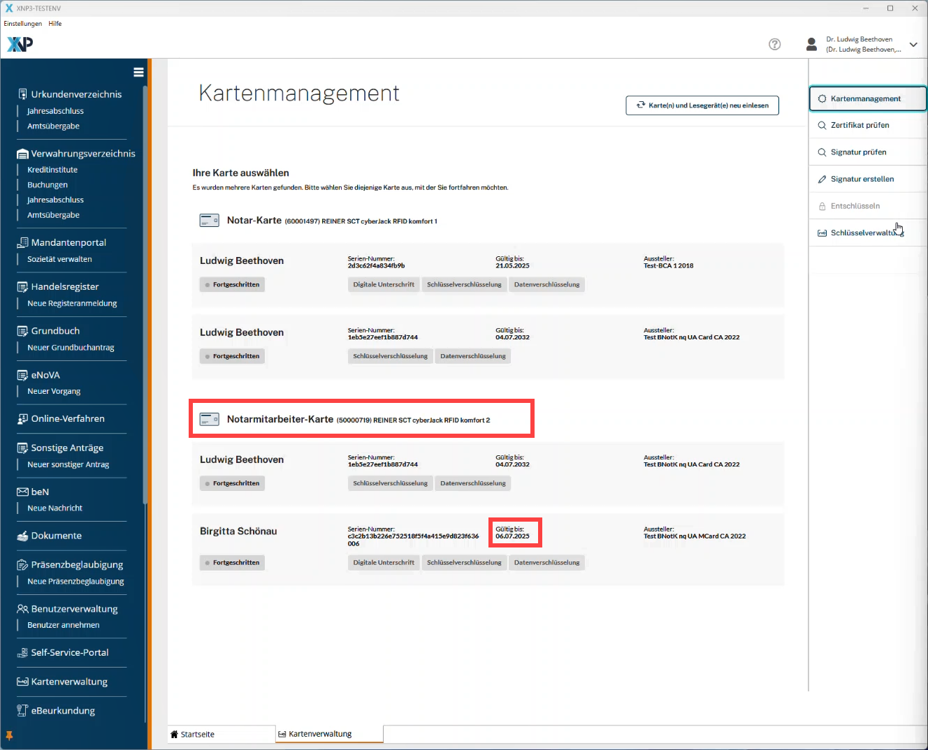Open Zertifikat prüfen in the right panel
Screen dimensions: 928x750
click(x=868, y=125)
